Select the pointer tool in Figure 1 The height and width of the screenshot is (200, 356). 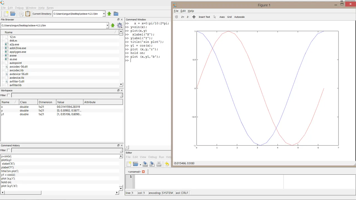tap(215, 17)
